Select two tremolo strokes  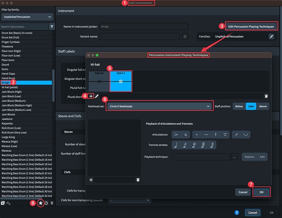coord(194,145)
